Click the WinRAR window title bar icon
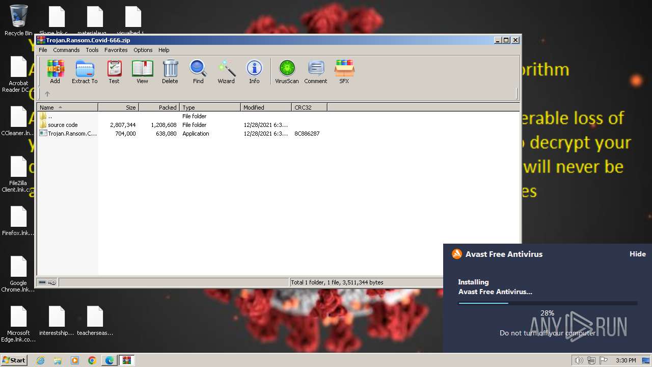 click(41, 40)
